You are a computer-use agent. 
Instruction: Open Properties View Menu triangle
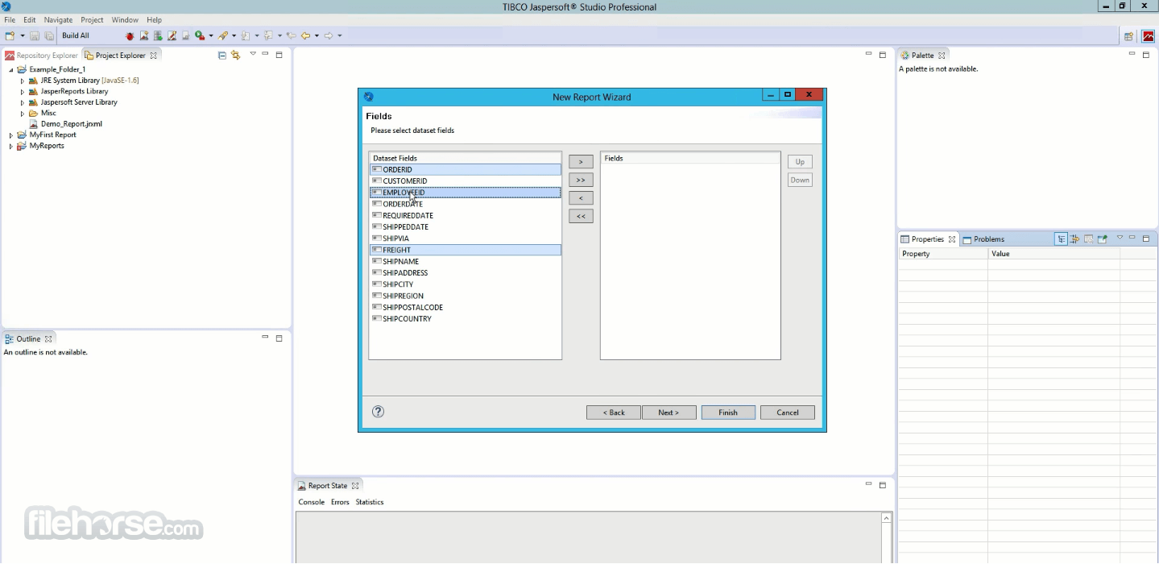(1120, 238)
